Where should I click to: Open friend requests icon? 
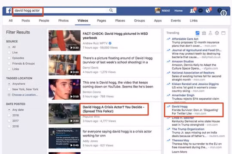192,11
